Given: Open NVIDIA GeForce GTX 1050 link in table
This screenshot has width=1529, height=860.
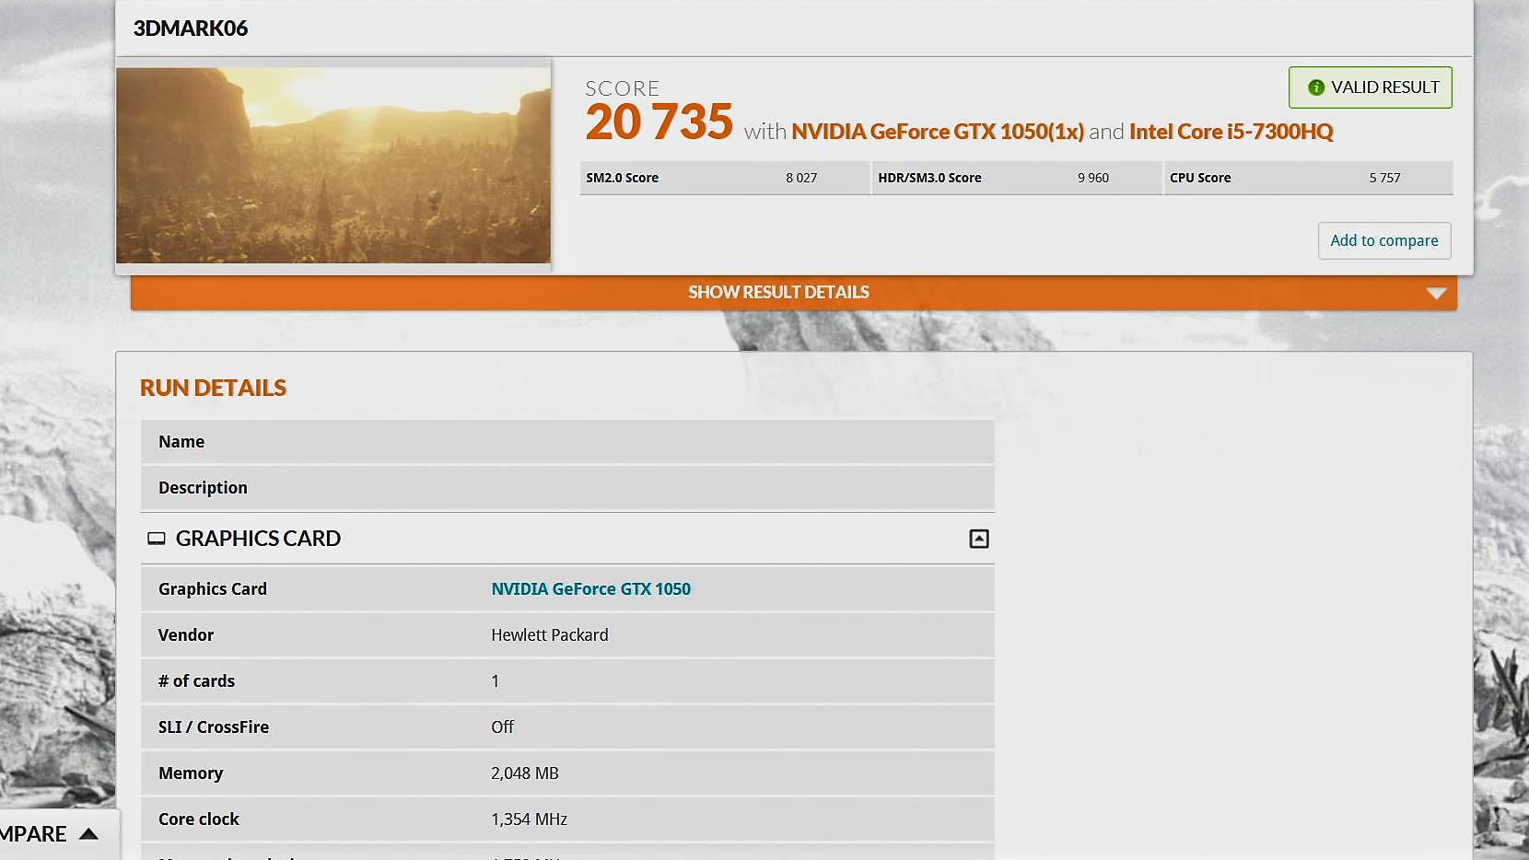Looking at the screenshot, I should (590, 589).
